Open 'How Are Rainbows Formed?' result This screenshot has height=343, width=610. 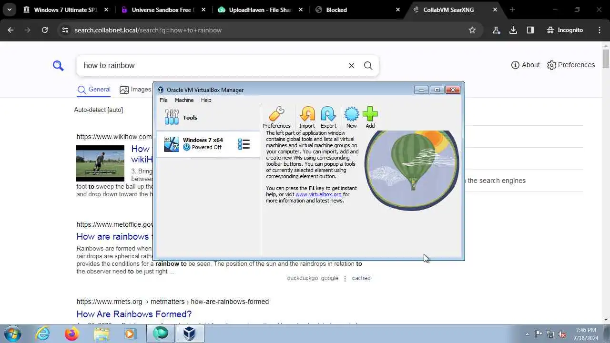(x=134, y=314)
